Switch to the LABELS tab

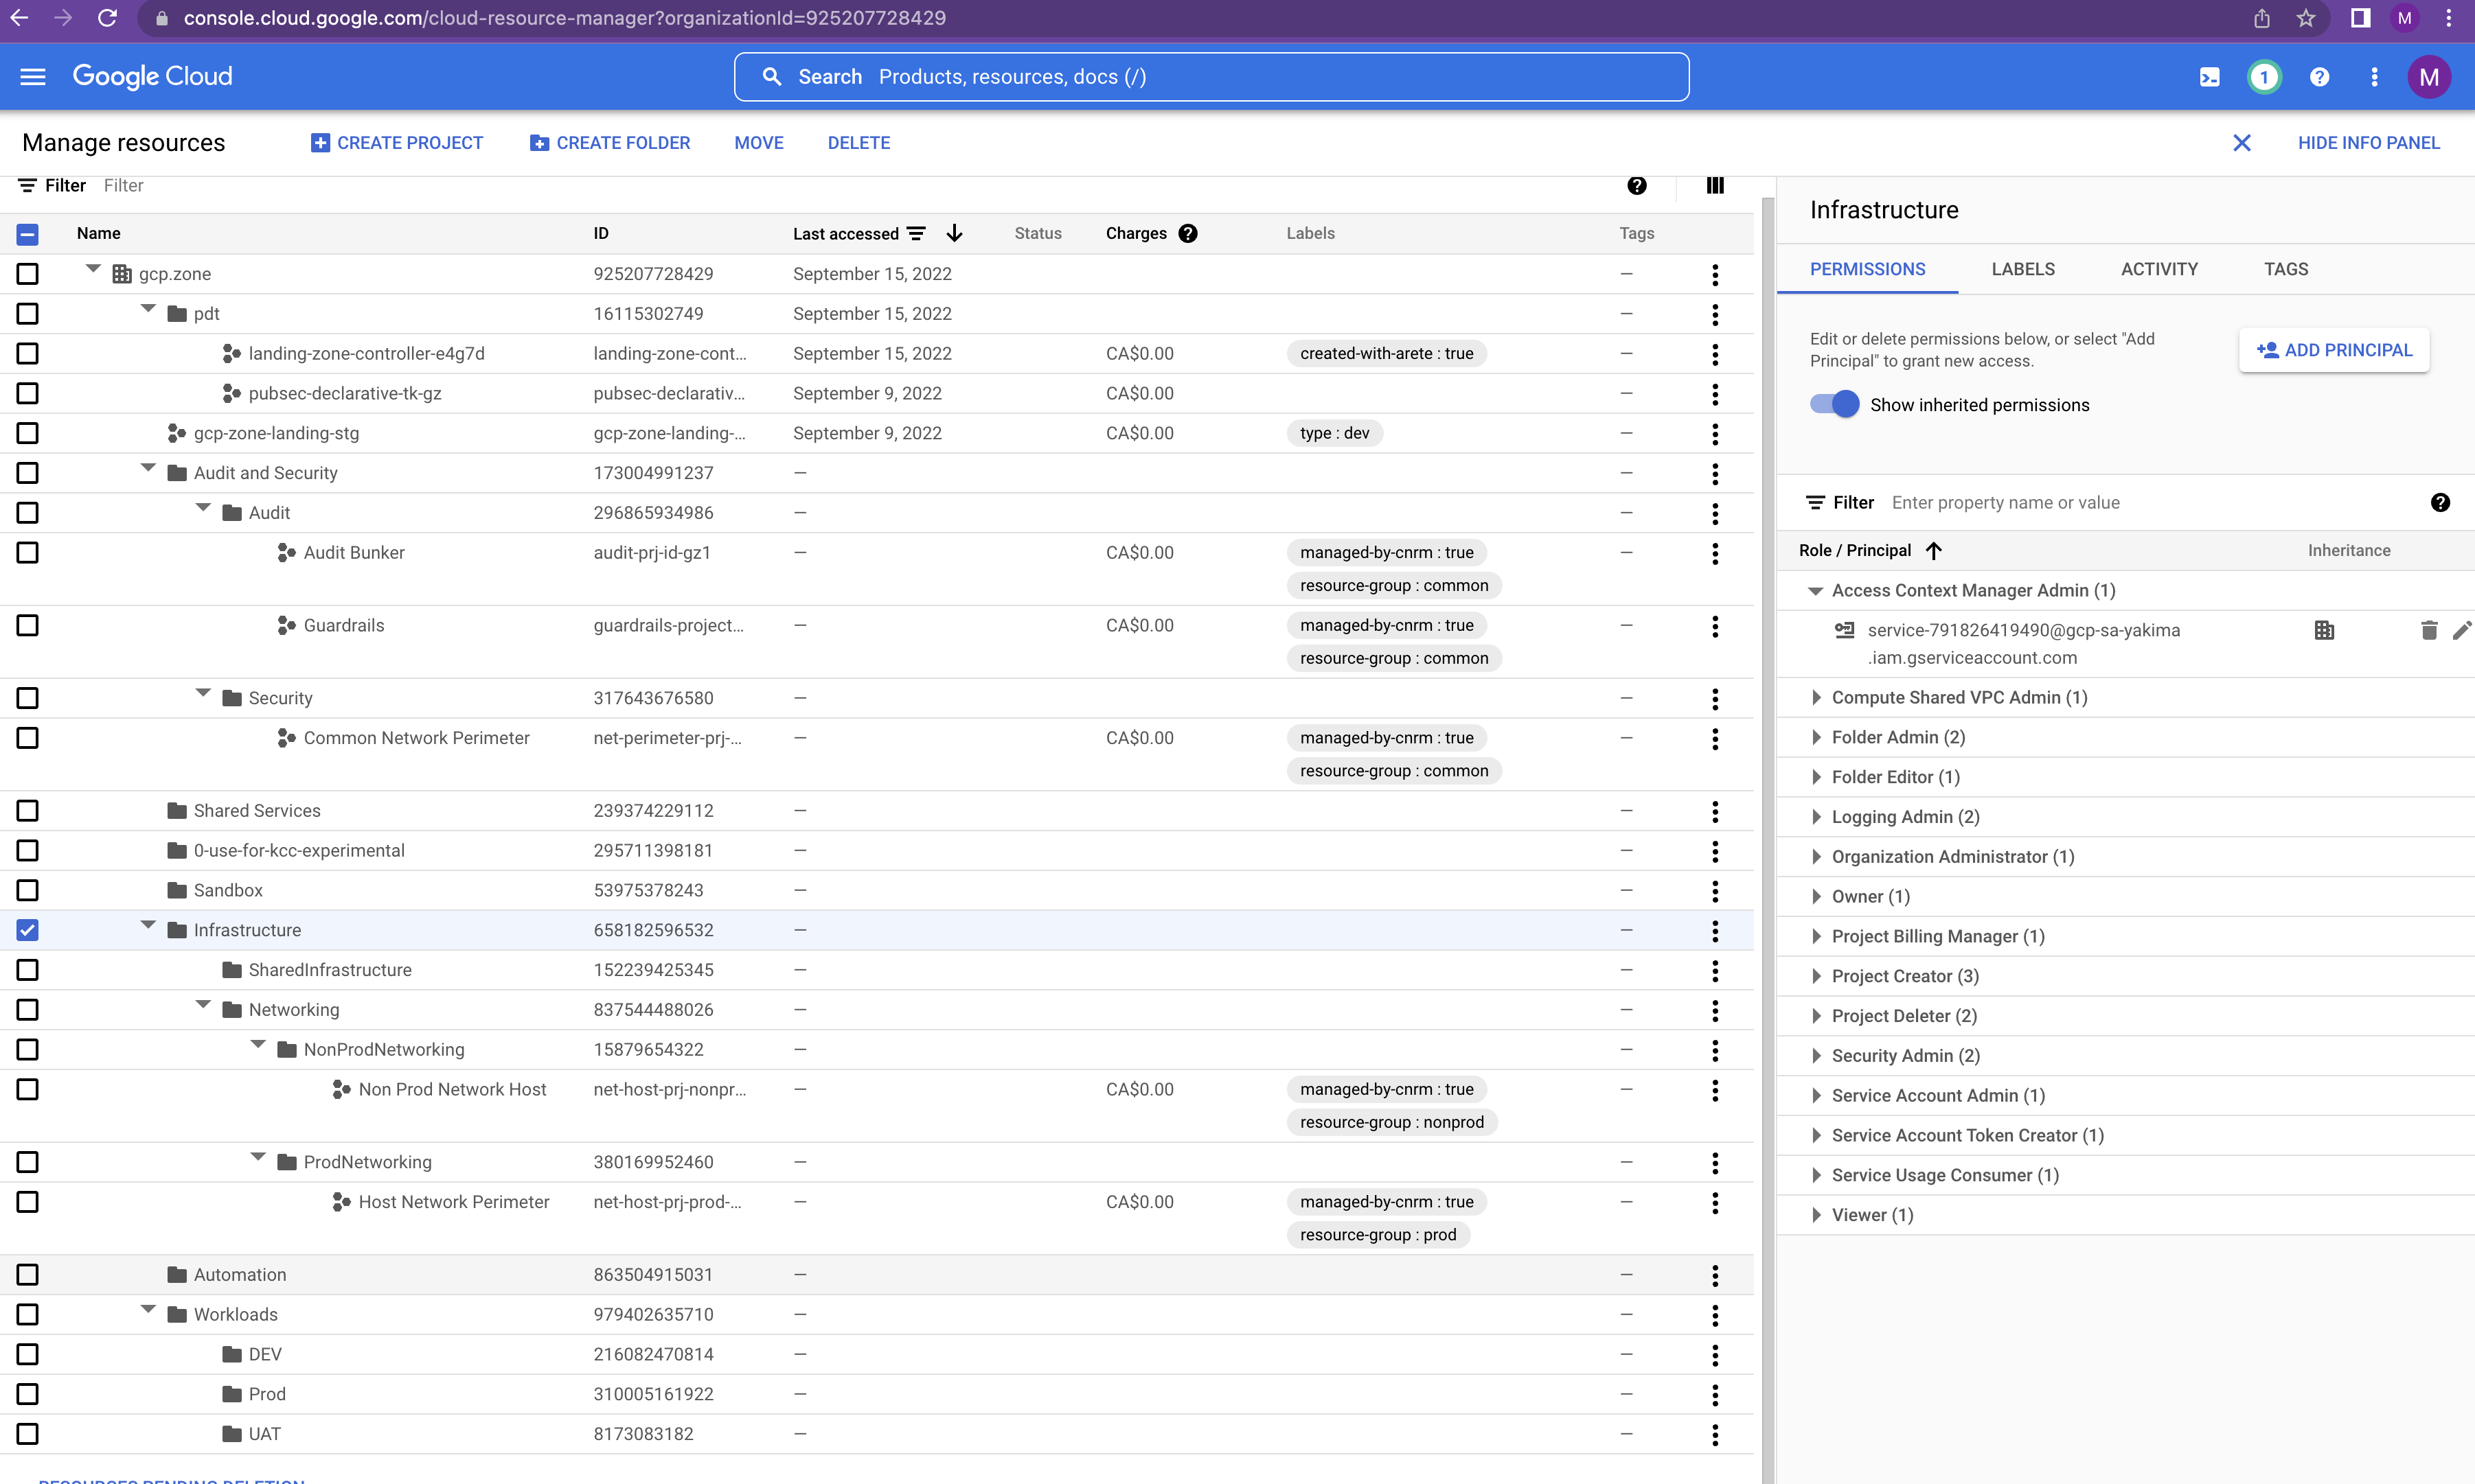(2022, 268)
